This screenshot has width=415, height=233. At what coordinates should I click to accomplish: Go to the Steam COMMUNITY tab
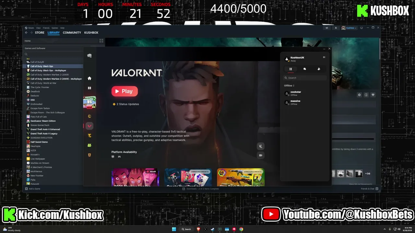coord(72,33)
